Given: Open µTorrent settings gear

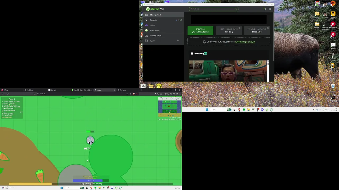Looking at the screenshot, I should coord(270,9).
